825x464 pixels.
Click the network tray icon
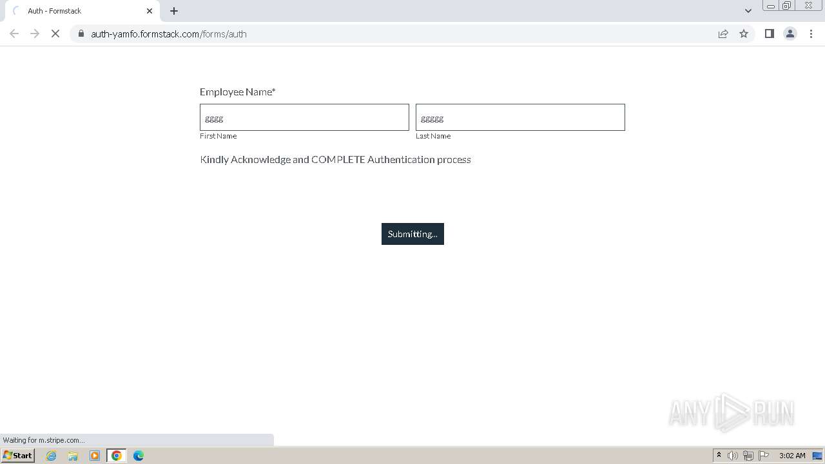(x=748, y=456)
